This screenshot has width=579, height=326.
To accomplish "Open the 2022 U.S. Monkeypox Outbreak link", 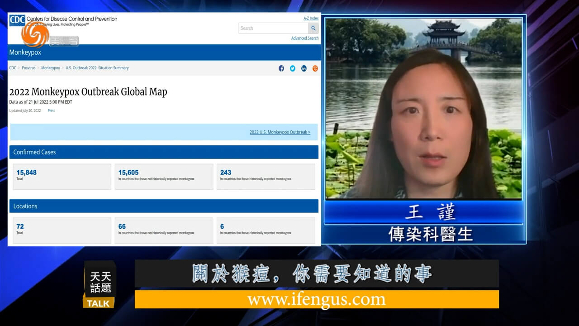I will [x=280, y=132].
